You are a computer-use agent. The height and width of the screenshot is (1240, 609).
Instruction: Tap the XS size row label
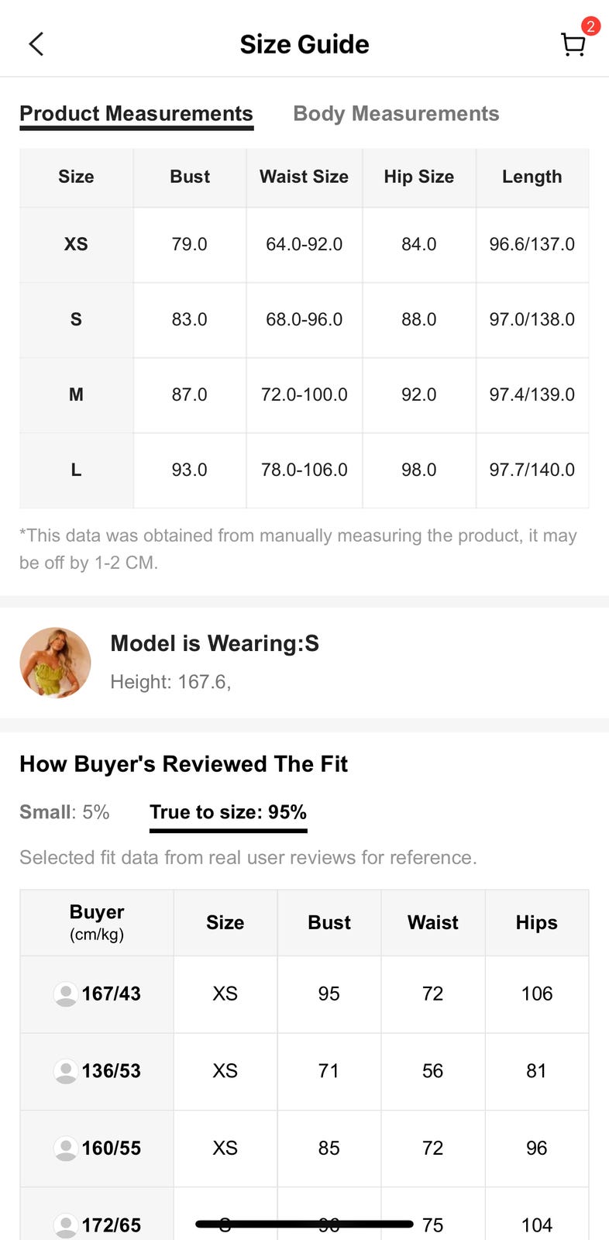point(76,244)
